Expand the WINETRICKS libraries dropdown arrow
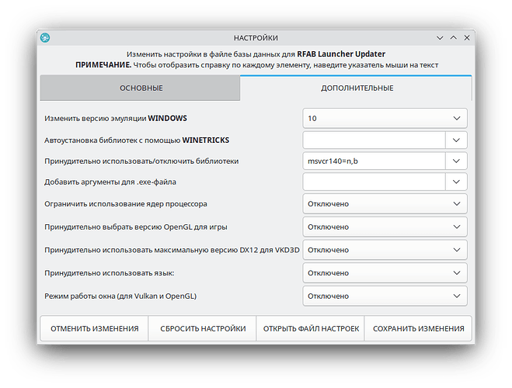Image resolution: width=512 pixels, height=388 pixels. click(456, 140)
